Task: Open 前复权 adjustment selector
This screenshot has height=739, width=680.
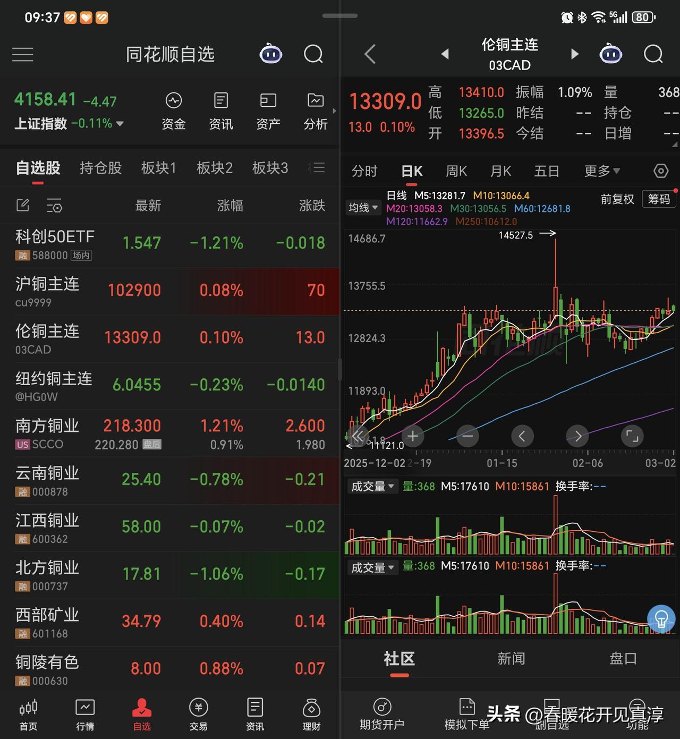Action: click(x=617, y=199)
